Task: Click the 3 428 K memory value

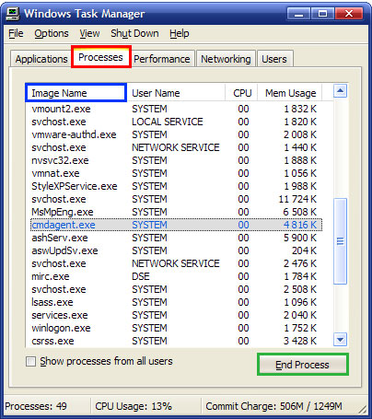Action: (x=300, y=341)
